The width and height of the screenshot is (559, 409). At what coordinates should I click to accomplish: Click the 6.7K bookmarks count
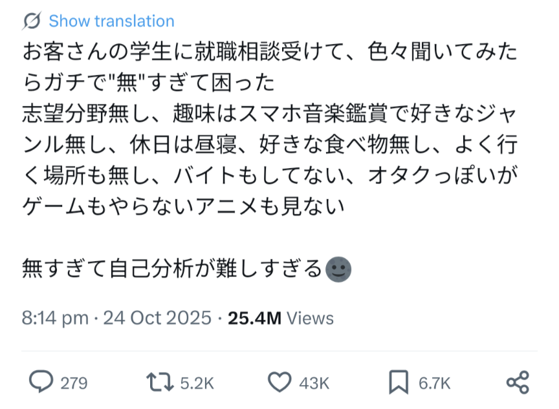pos(434,383)
